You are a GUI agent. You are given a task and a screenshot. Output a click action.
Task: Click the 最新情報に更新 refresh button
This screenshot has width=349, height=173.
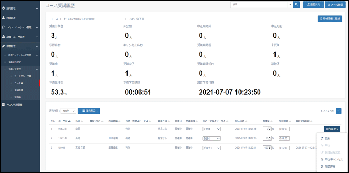coord(330,19)
